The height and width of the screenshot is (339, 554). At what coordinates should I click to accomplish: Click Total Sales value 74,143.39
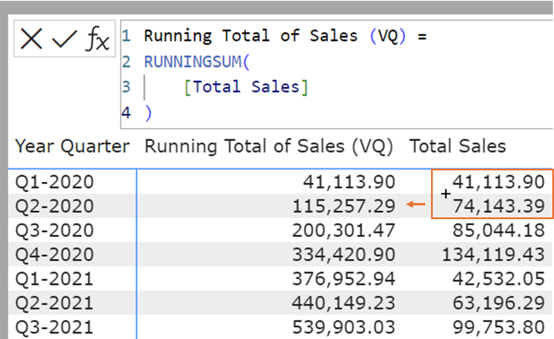pyautogui.click(x=499, y=206)
